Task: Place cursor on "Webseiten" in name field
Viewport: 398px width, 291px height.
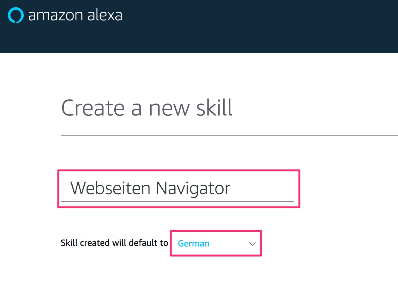Action: (110, 188)
